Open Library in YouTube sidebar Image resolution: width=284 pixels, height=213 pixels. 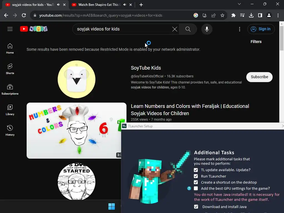tap(10, 110)
